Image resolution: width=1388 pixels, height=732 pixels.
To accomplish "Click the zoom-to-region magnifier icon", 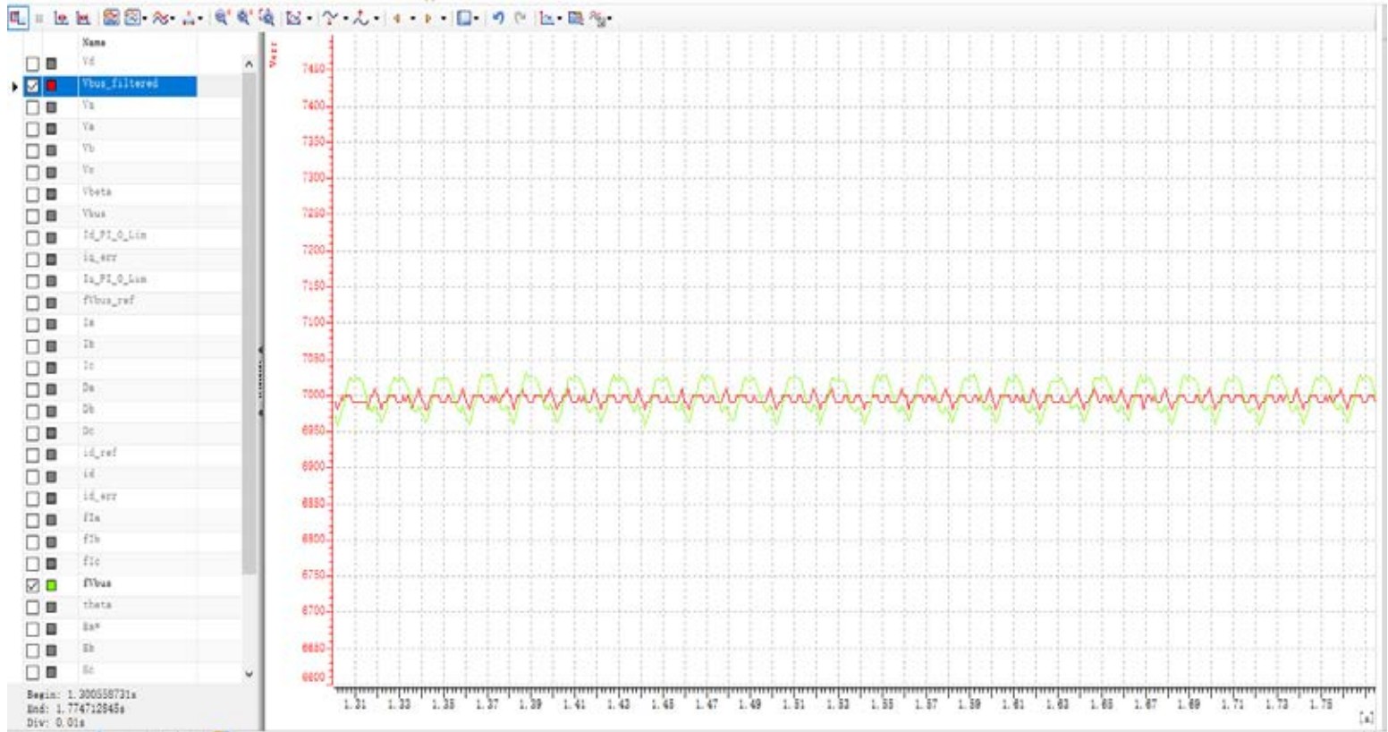I will coord(267,18).
